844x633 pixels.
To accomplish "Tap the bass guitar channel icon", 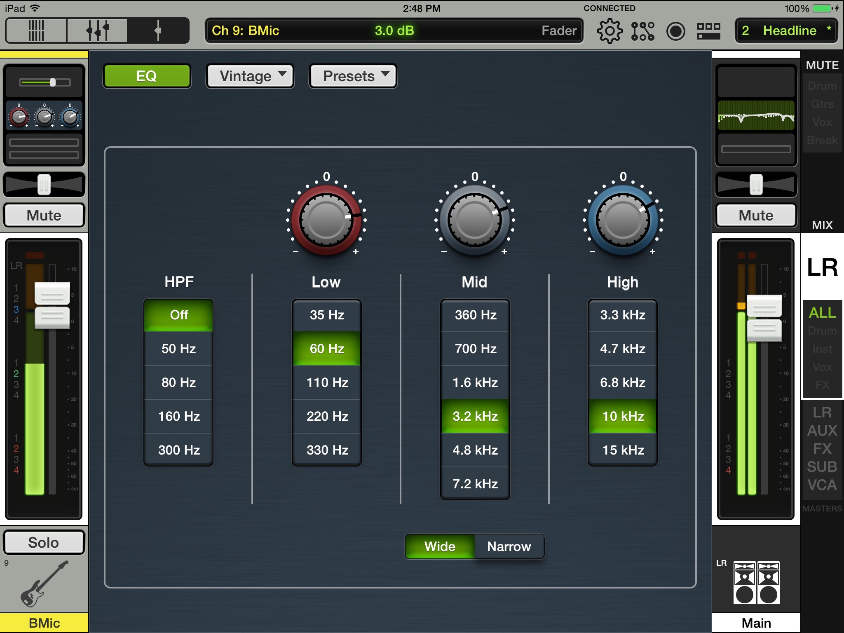I will point(44,584).
